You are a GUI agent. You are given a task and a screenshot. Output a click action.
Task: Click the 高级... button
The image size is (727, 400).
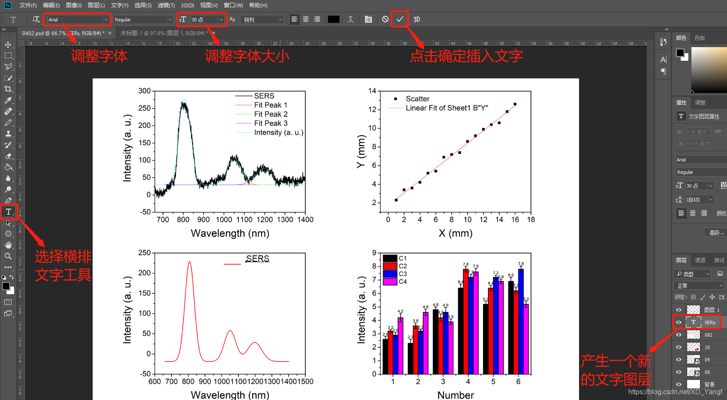[x=716, y=233]
